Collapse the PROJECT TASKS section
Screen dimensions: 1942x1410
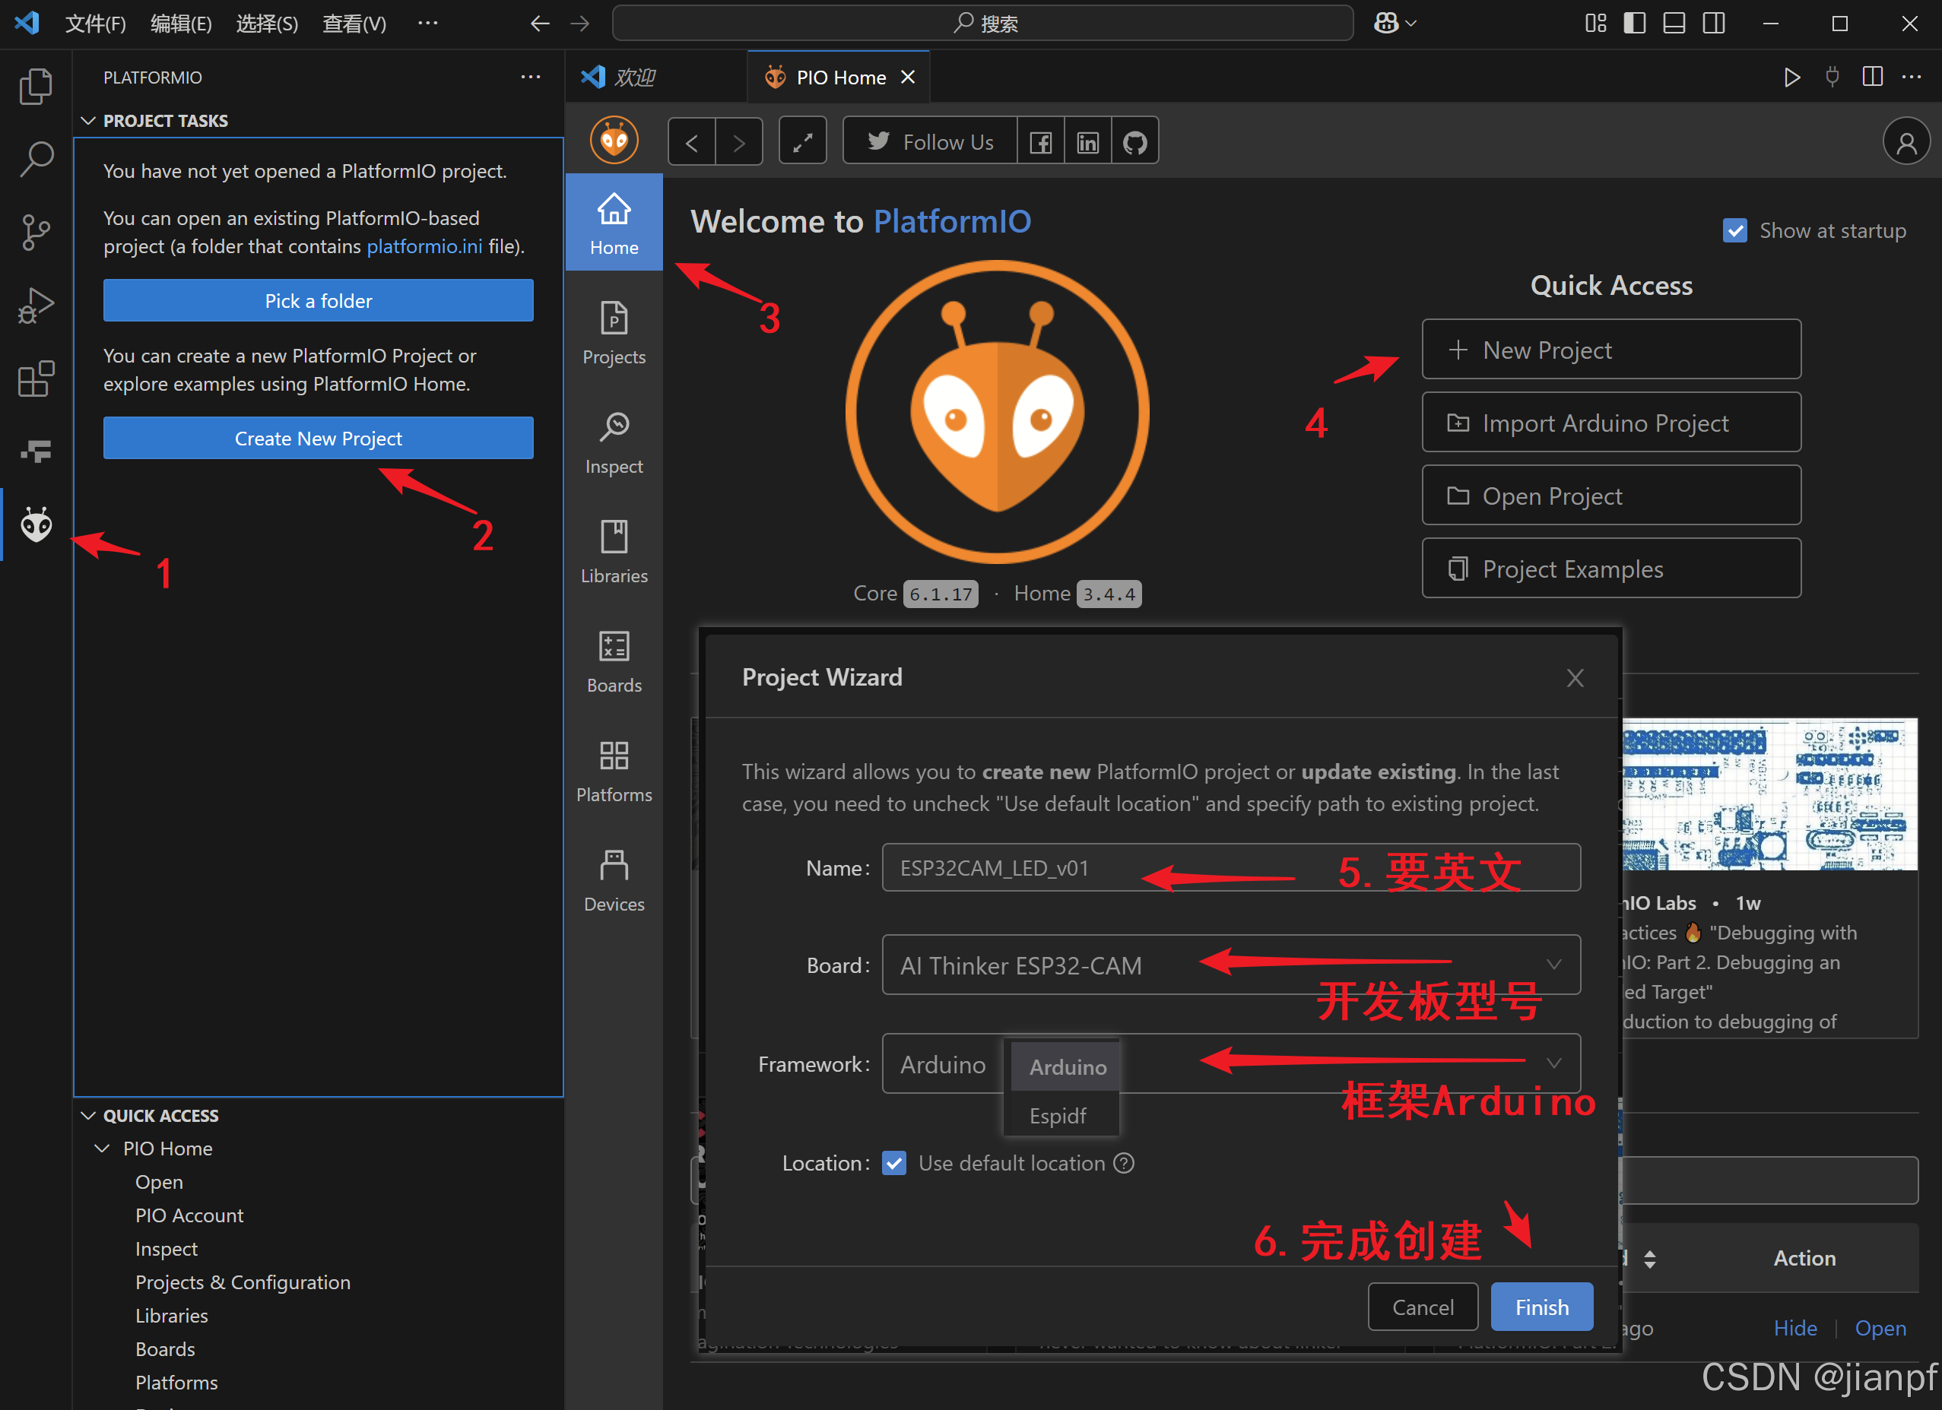pyautogui.click(x=87, y=121)
